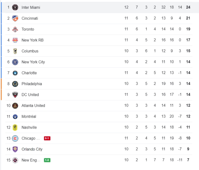This screenshot has height=170, width=199.
Task: Click the New York City badge
Action: tap(15, 62)
